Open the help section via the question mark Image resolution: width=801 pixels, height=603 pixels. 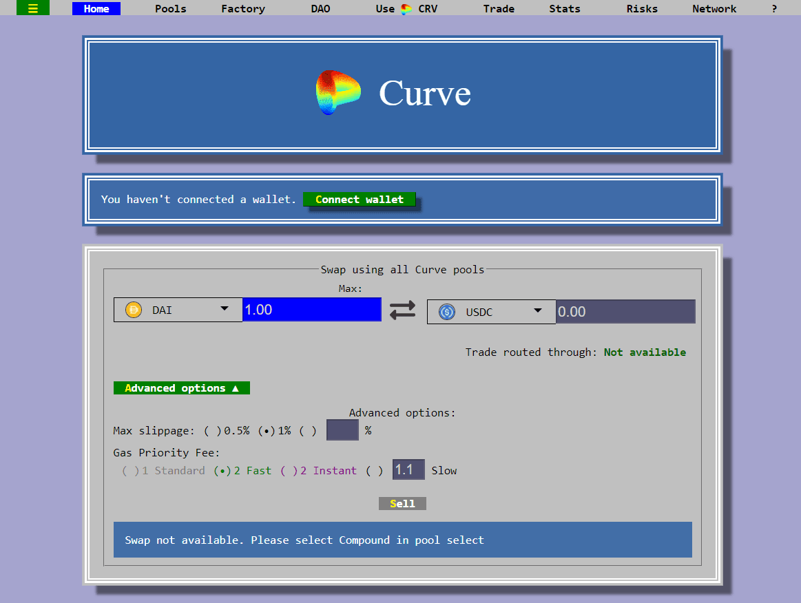[x=774, y=8]
